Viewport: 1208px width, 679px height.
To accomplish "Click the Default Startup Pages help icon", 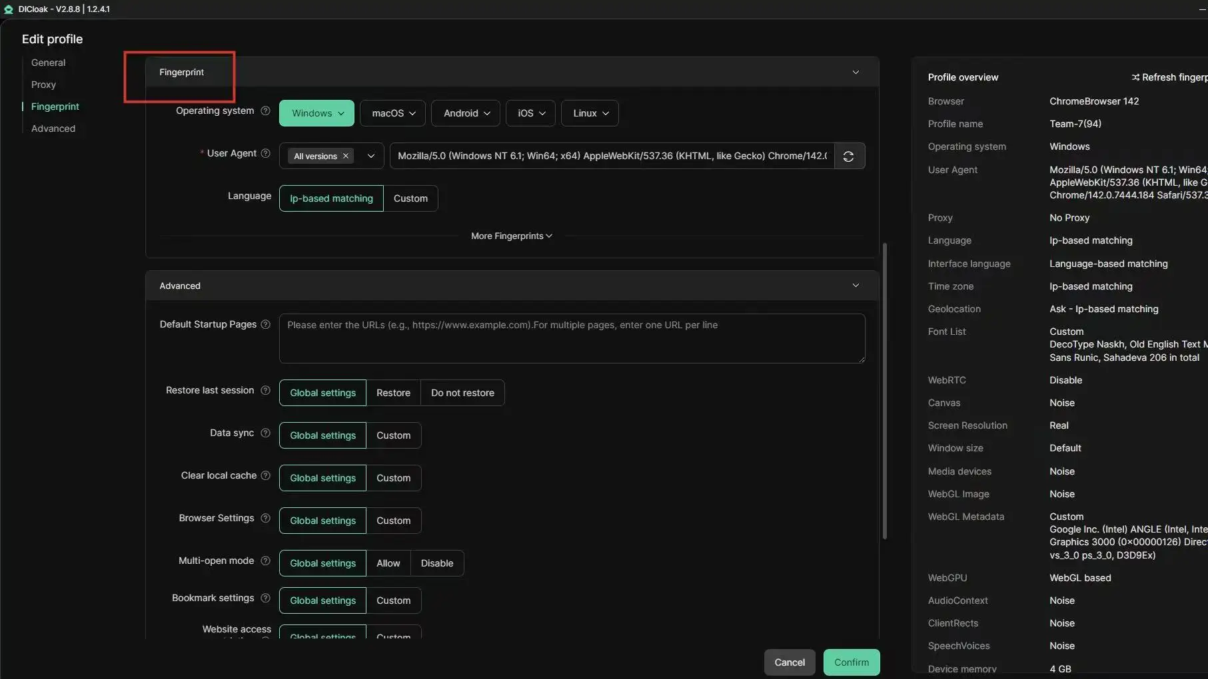I will coord(265,324).
